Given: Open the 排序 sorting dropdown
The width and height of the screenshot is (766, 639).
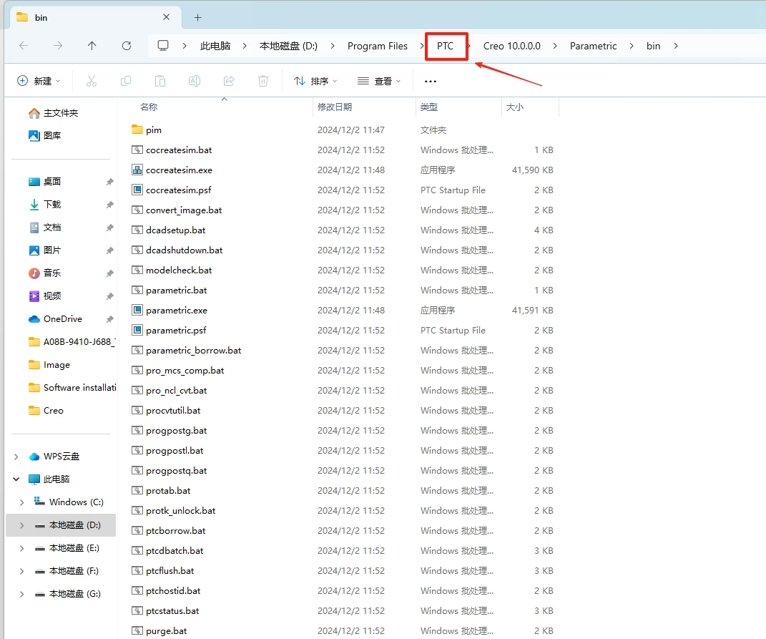Looking at the screenshot, I should tap(315, 80).
